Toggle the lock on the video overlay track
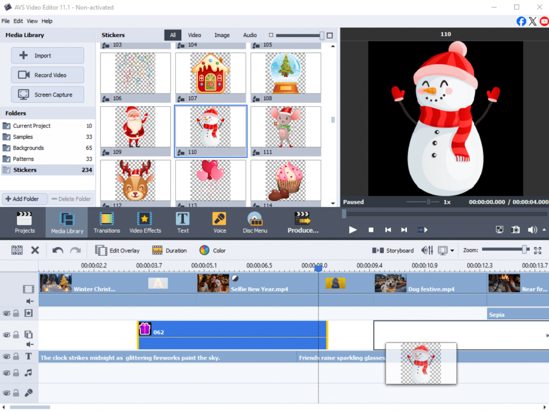 click(16, 335)
